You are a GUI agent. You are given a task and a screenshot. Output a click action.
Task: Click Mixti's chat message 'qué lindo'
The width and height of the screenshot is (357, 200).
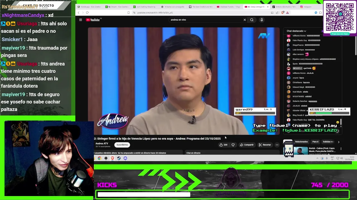tap(301, 68)
